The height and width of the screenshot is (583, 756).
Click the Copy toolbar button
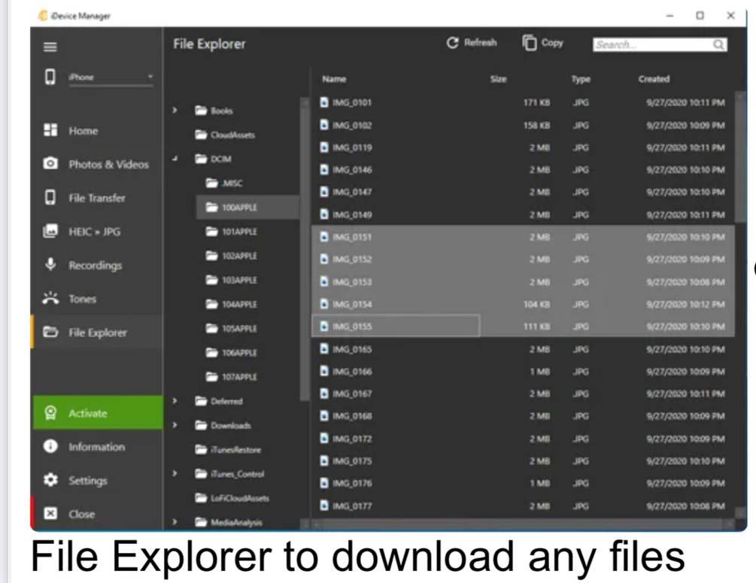coord(542,43)
